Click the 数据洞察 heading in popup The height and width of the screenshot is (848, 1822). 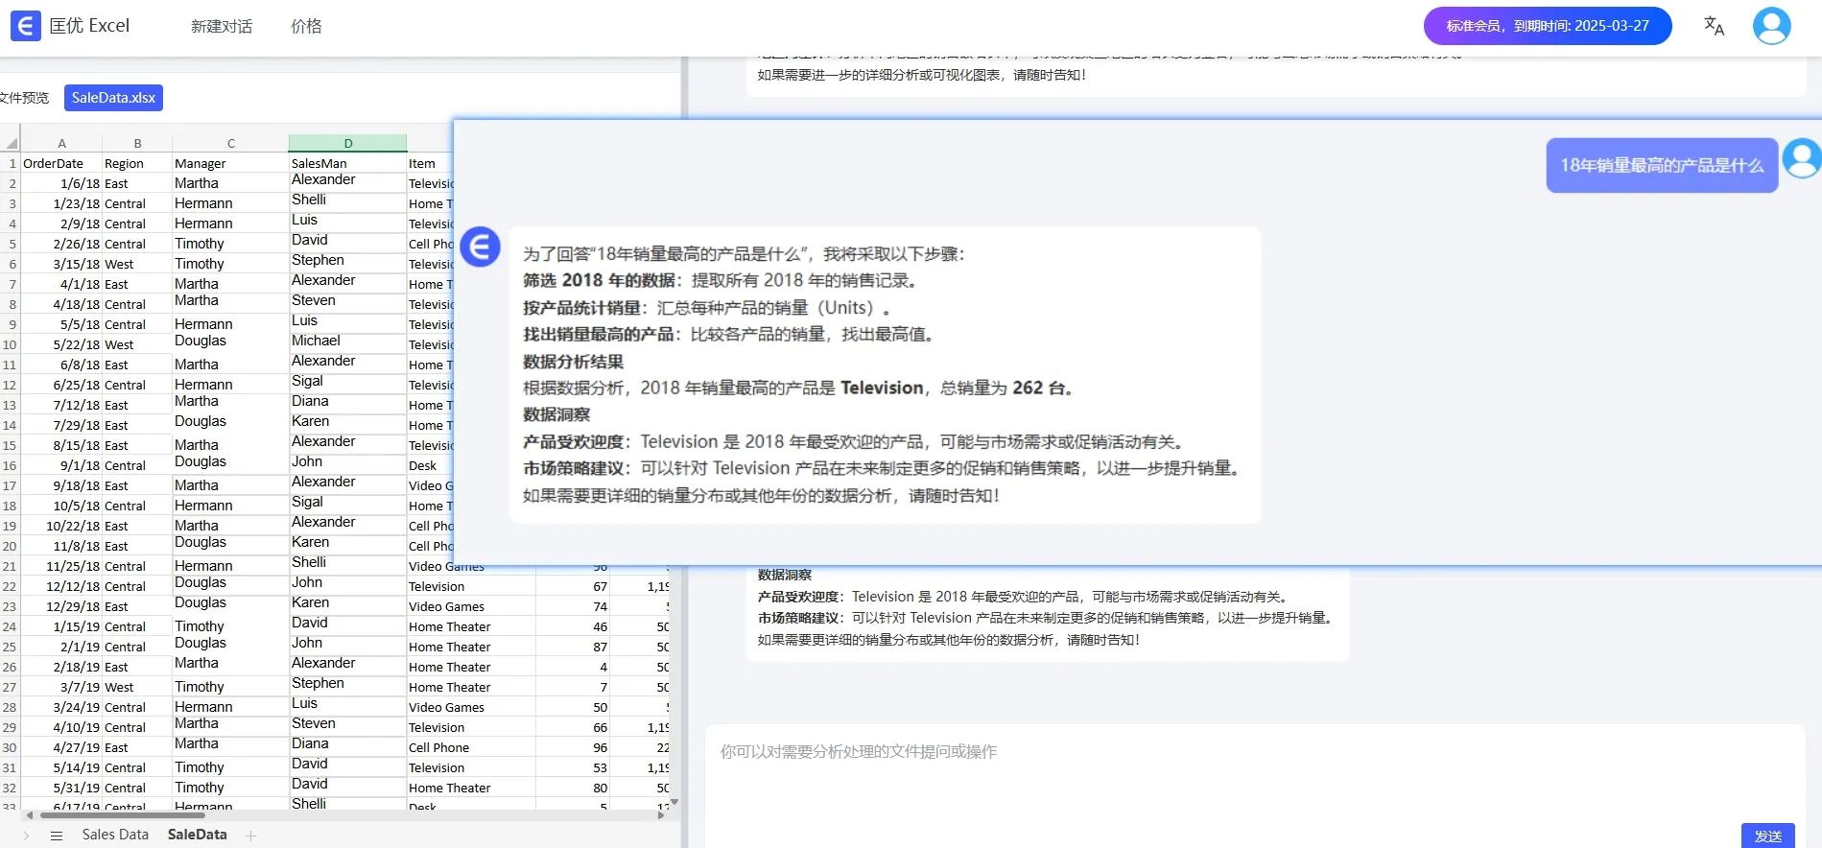click(556, 414)
